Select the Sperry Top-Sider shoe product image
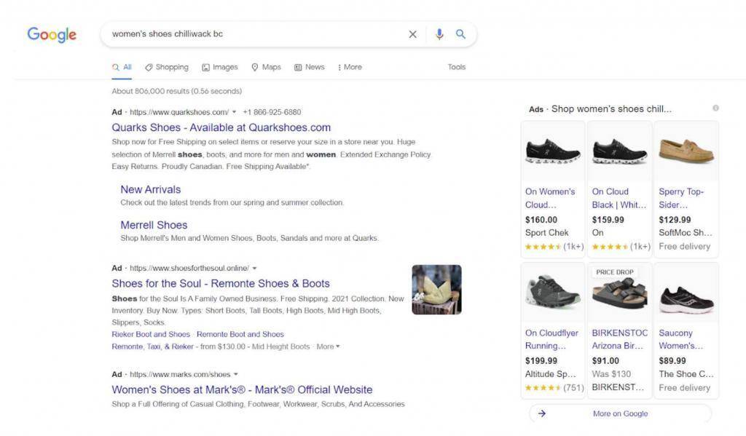746x436 pixels. coord(686,151)
